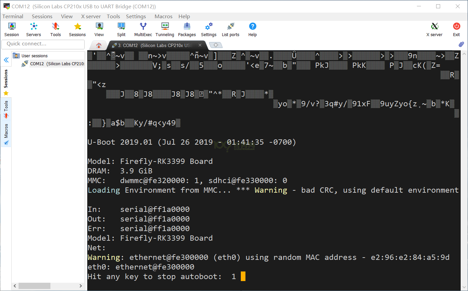The image size is (468, 291).
Task: Open the View menu
Action: (67, 16)
